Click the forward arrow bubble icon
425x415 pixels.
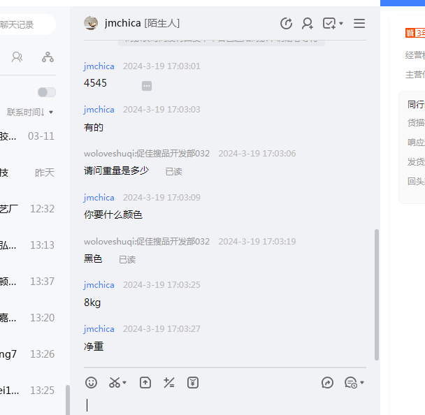[x=327, y=383]
